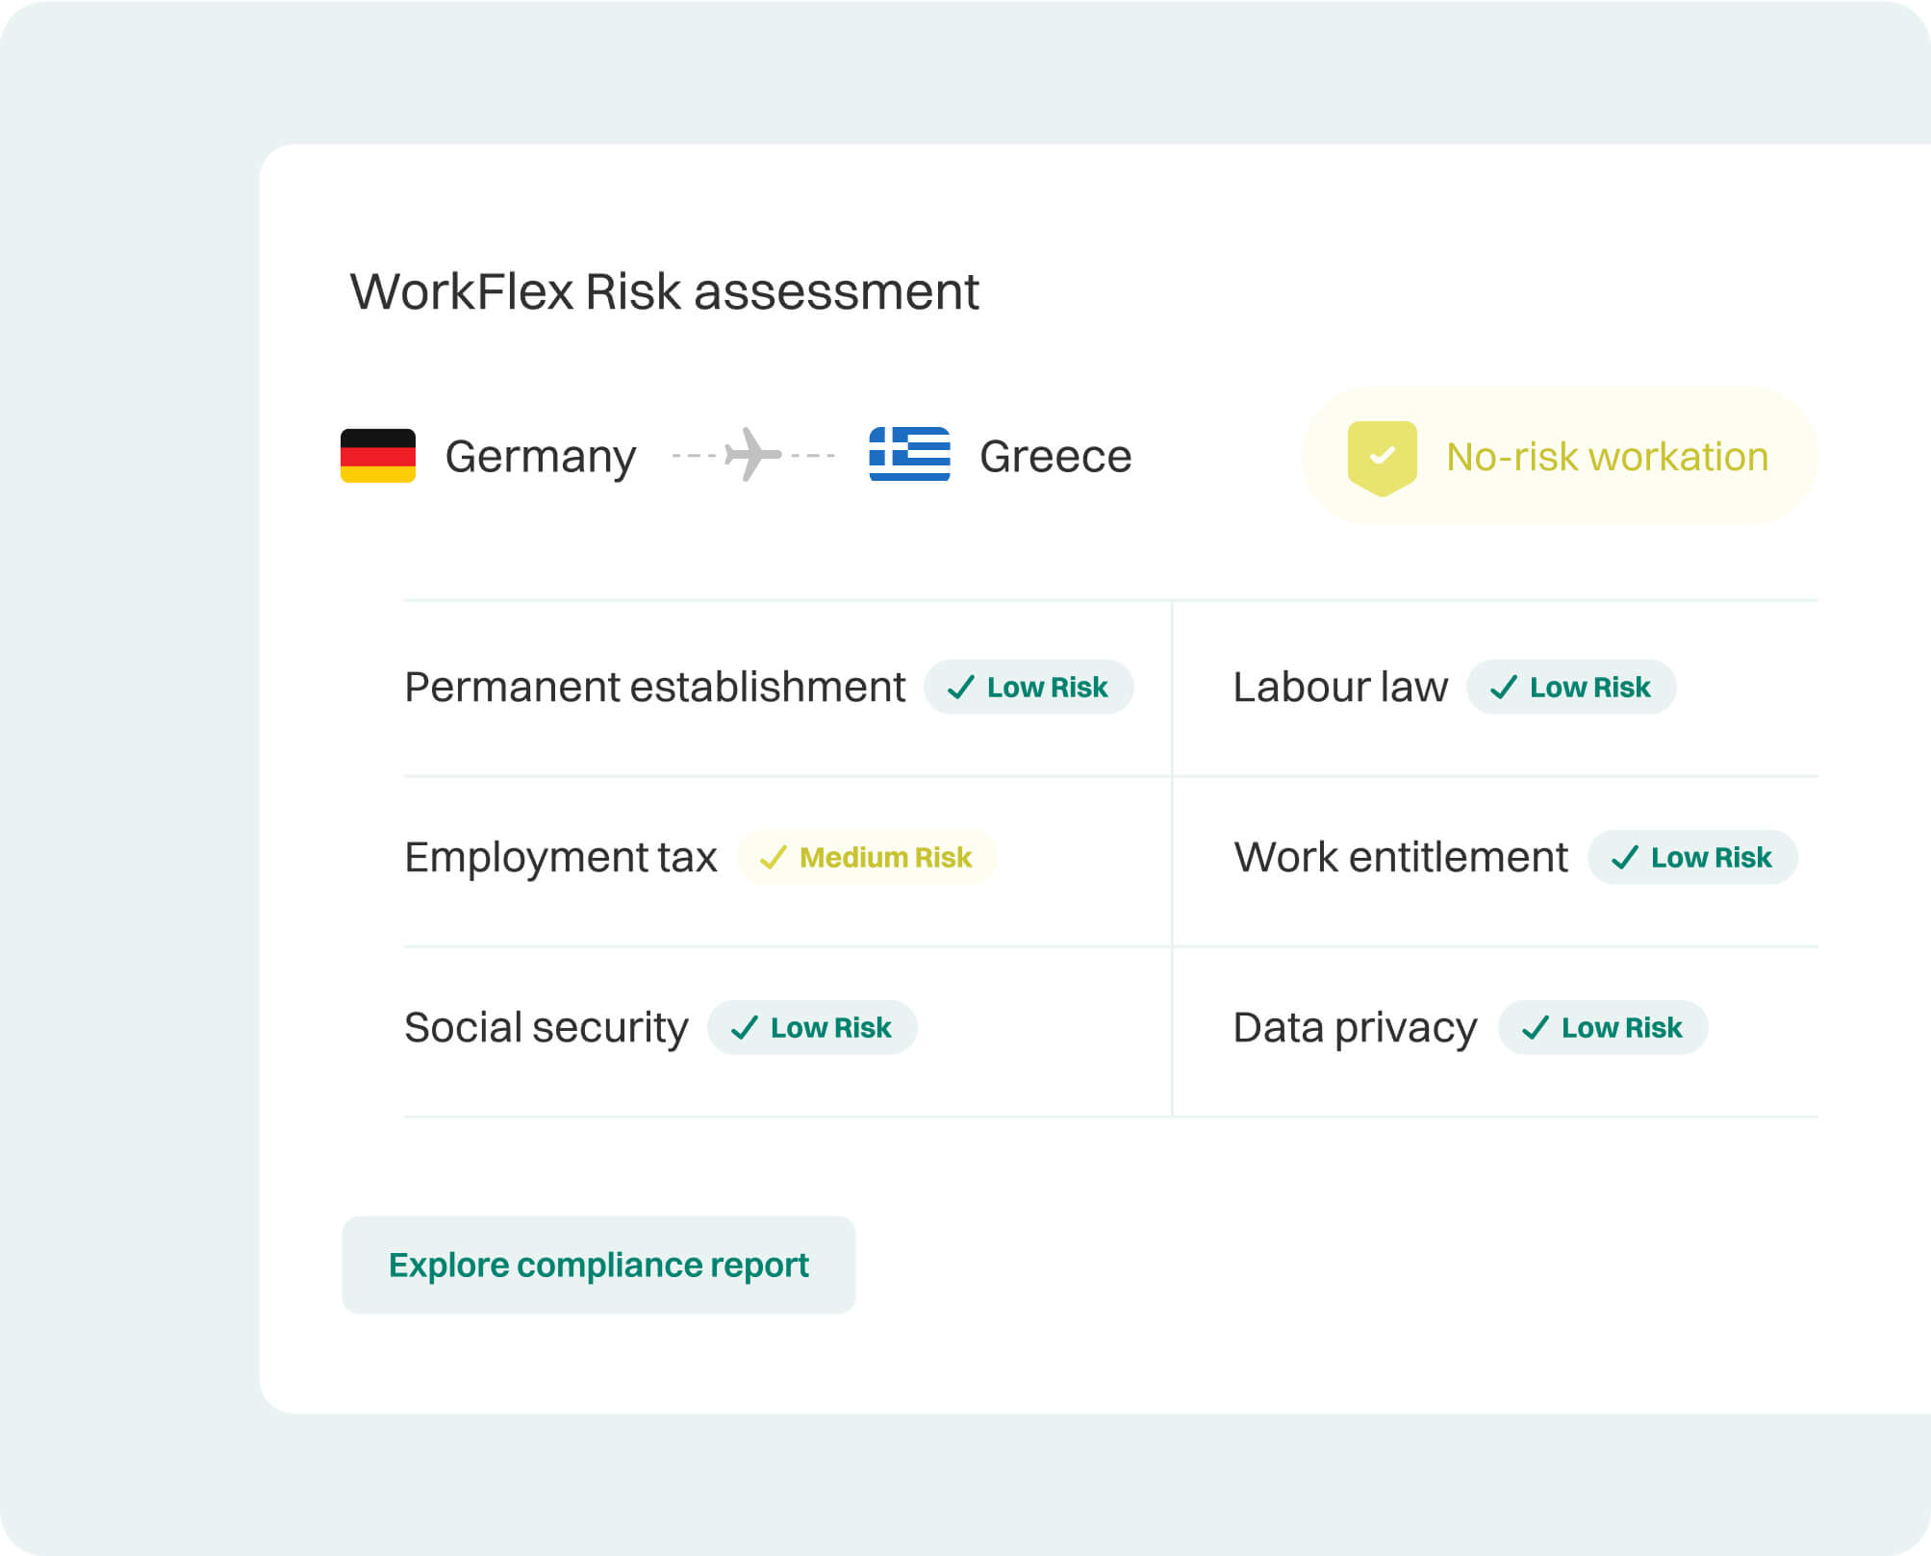Open the Permanent establishment risk details
The height and width of the screenshot is (1556, 1931).
coord(655,687)
